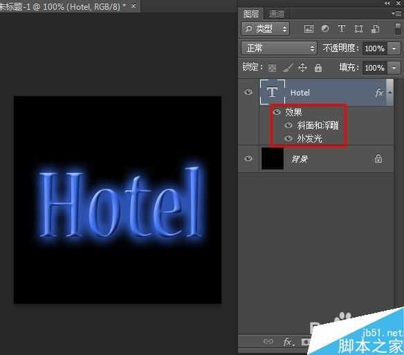The image size is (404, 355).
Task: Click the 填充 value field
Action: click(375, 68)
